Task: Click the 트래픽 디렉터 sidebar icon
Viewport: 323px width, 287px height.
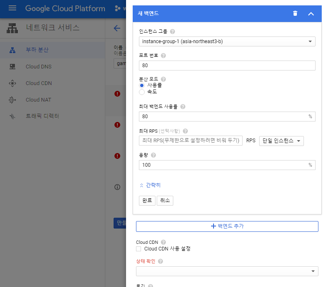Action: (12, 117)
